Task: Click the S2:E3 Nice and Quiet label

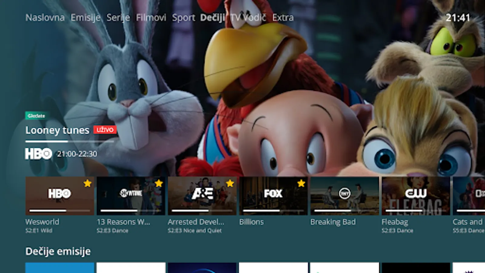Action: [195, 231]
